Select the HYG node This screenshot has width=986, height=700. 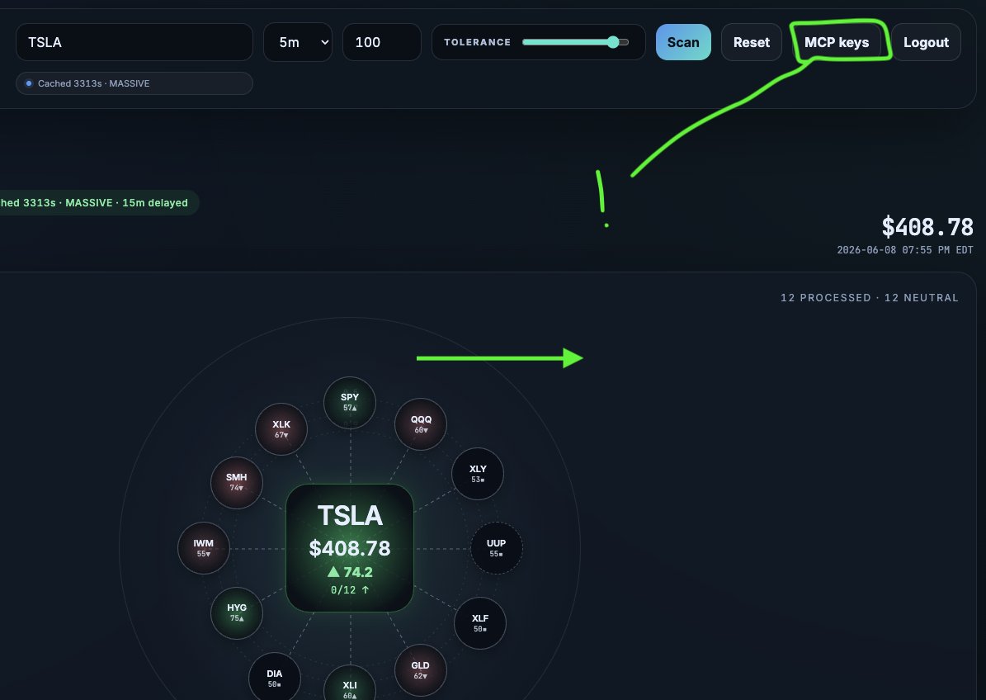(237, 612)
